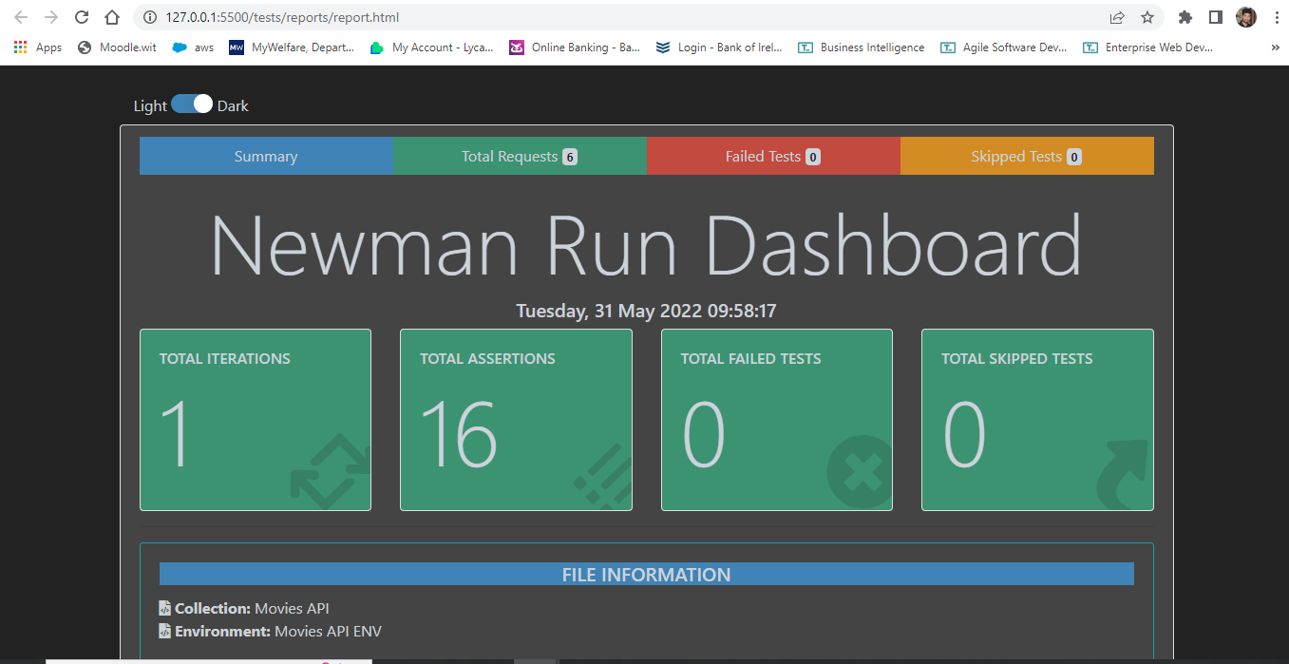Viewport: 1289px width, 664px height.
Task: Switch to the Summary tab
Action: (266, 155)
